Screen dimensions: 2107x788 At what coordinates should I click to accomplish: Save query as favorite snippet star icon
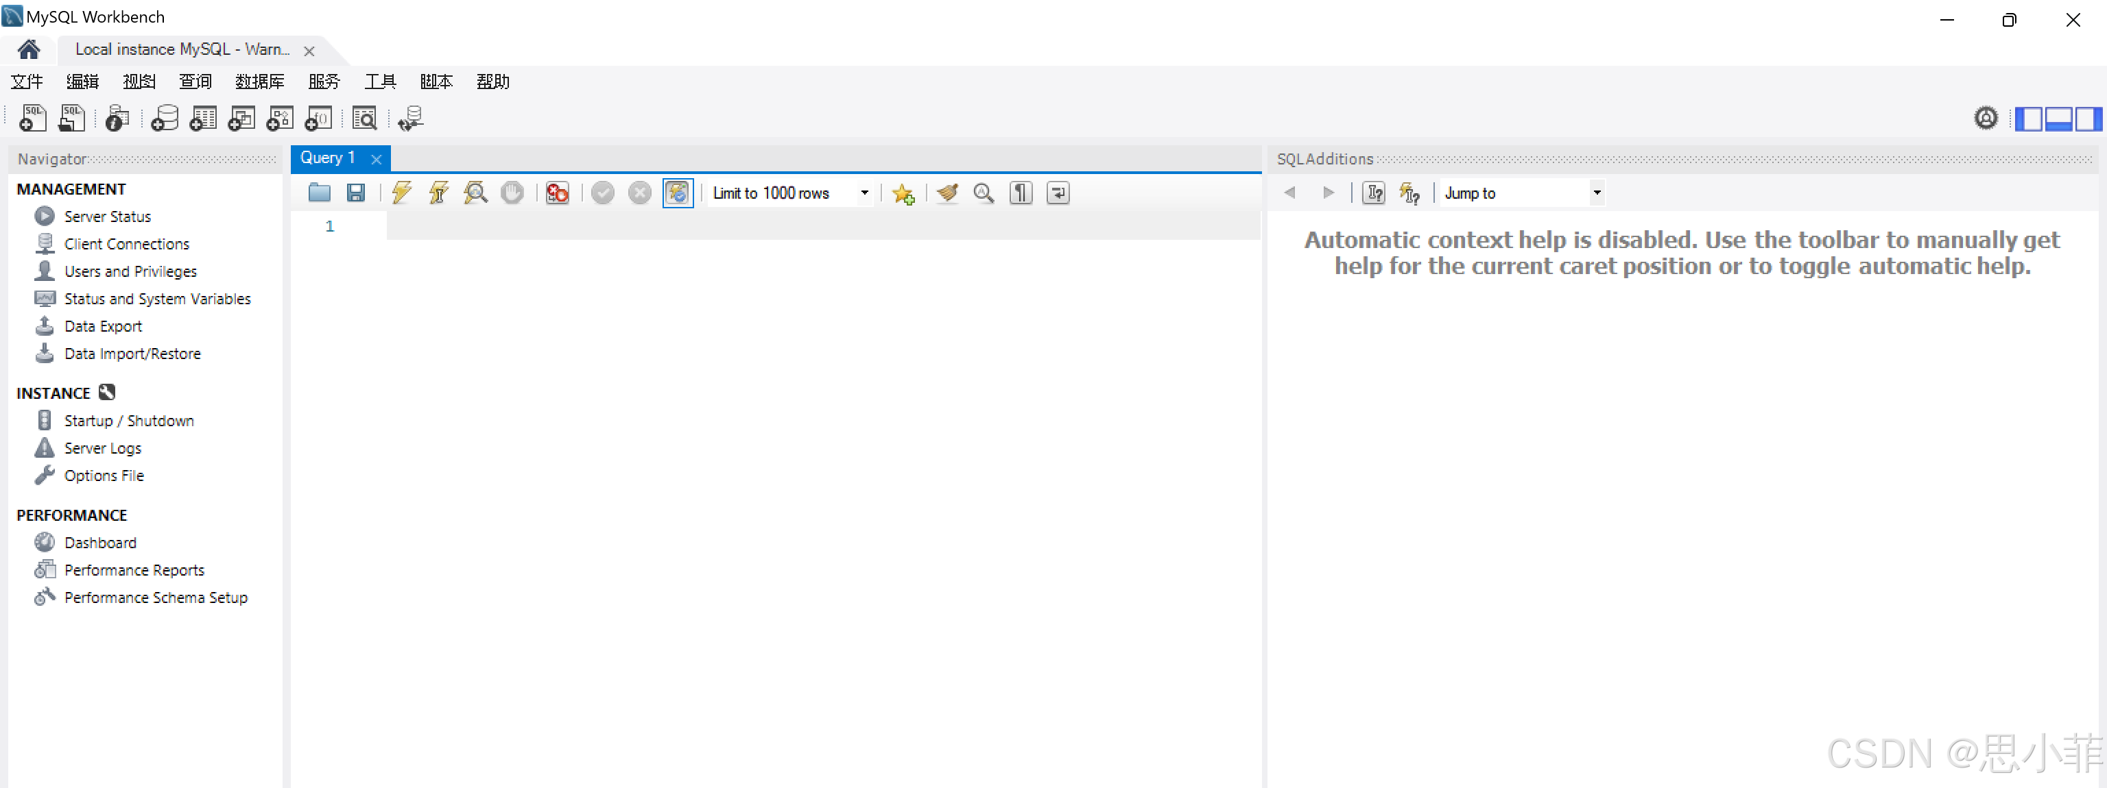click(903, 194)
